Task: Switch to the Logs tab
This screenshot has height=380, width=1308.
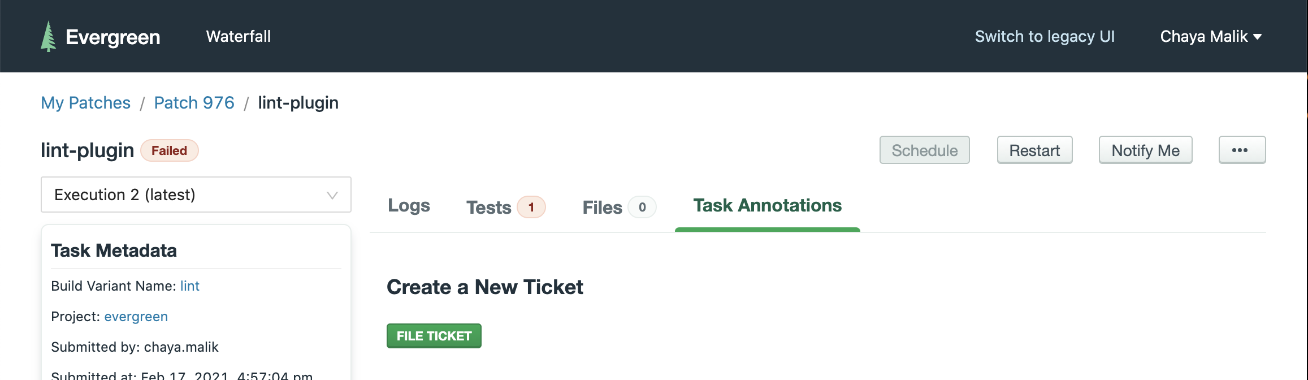Action: pos(409,206)
